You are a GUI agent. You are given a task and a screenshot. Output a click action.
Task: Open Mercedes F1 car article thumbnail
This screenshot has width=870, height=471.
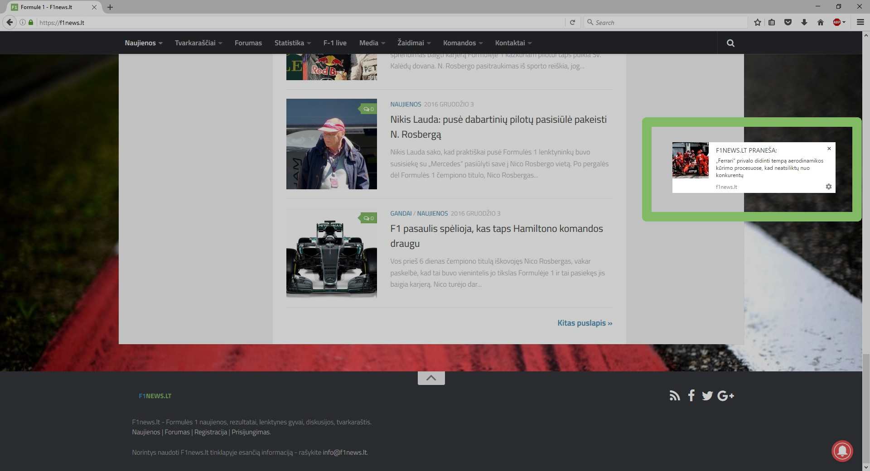331,253
